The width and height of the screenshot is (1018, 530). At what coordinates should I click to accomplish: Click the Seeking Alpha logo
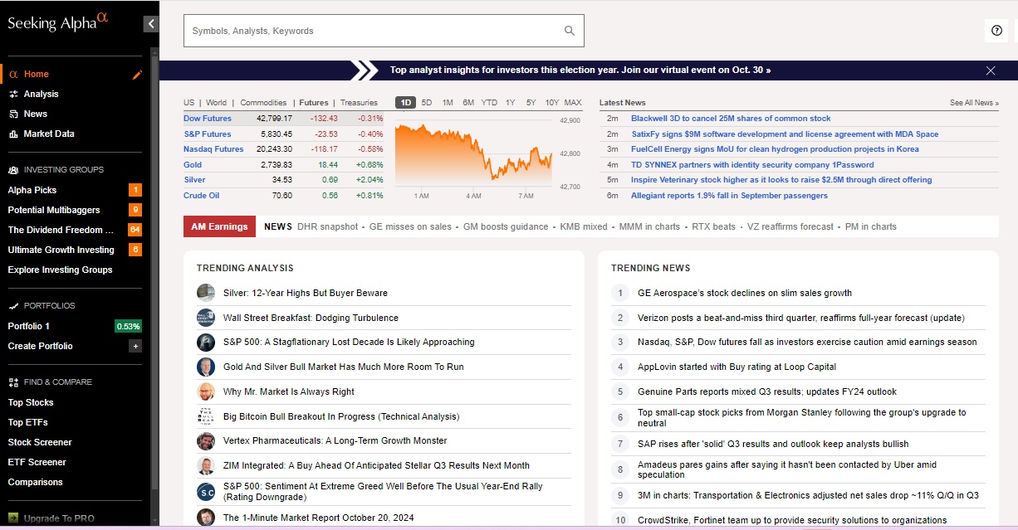point(58,22)
